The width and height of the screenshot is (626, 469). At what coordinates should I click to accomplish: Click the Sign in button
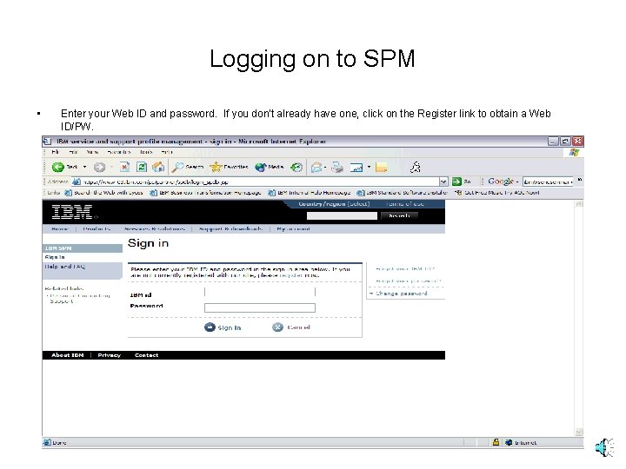223,327
